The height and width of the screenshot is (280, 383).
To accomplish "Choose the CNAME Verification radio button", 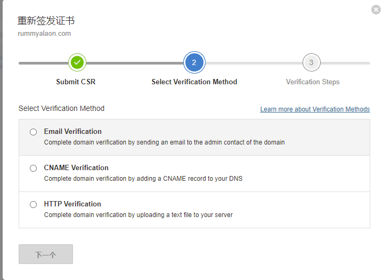I will pyautogui.click(x=34, y=169).
